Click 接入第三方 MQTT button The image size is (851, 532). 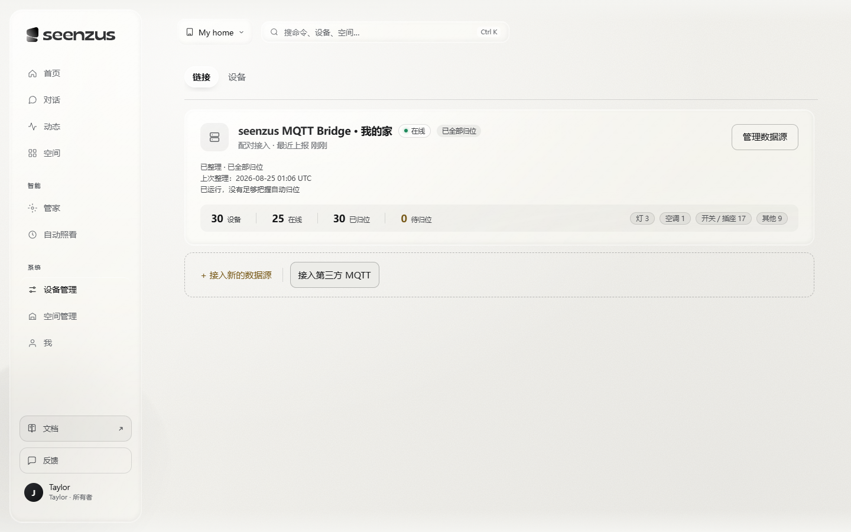point(334,275)
